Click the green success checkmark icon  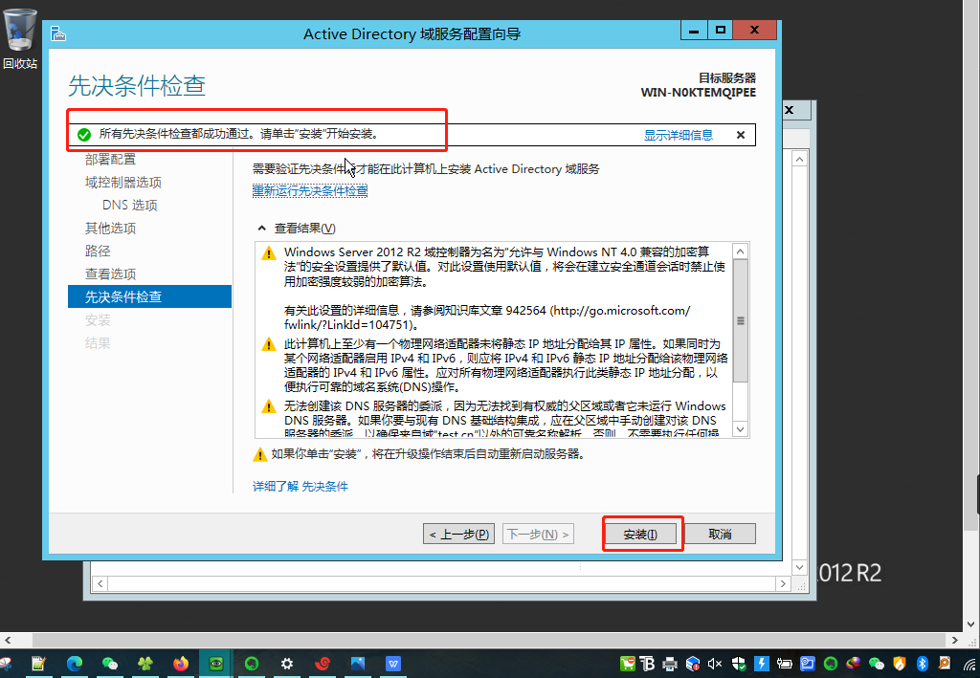pyautogui.click(x=84, y=134)
